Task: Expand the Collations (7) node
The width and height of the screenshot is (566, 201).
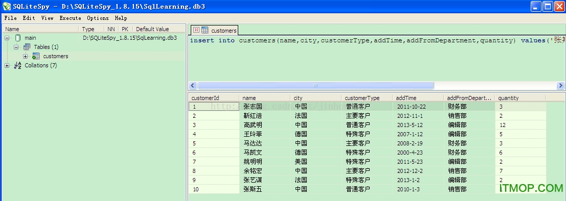Action: (7, 65)
